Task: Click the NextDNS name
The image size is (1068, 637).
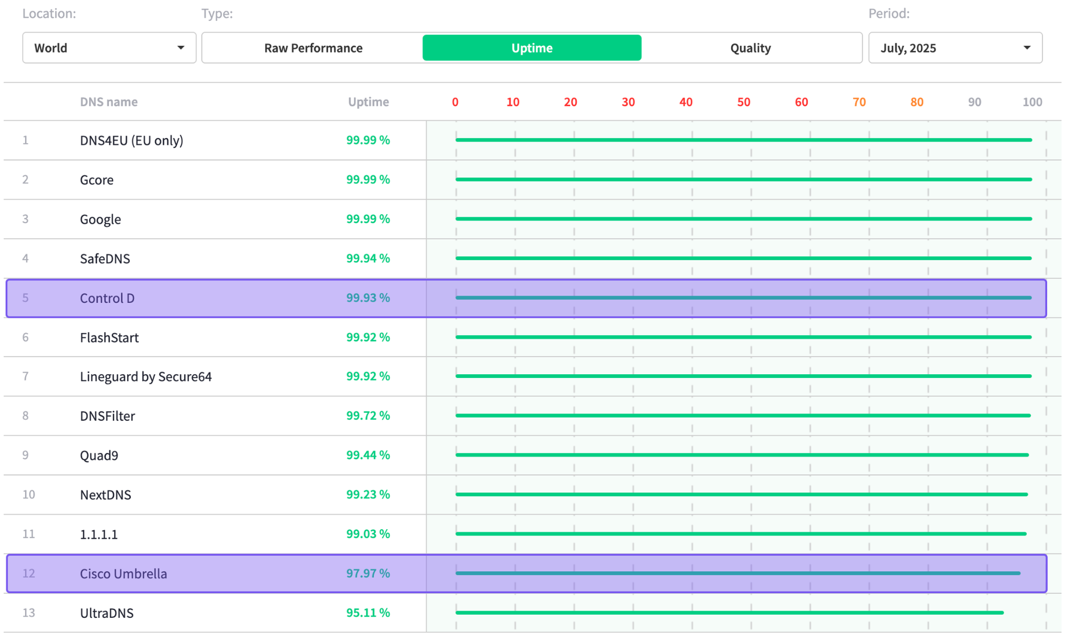Action: point(106,495)
